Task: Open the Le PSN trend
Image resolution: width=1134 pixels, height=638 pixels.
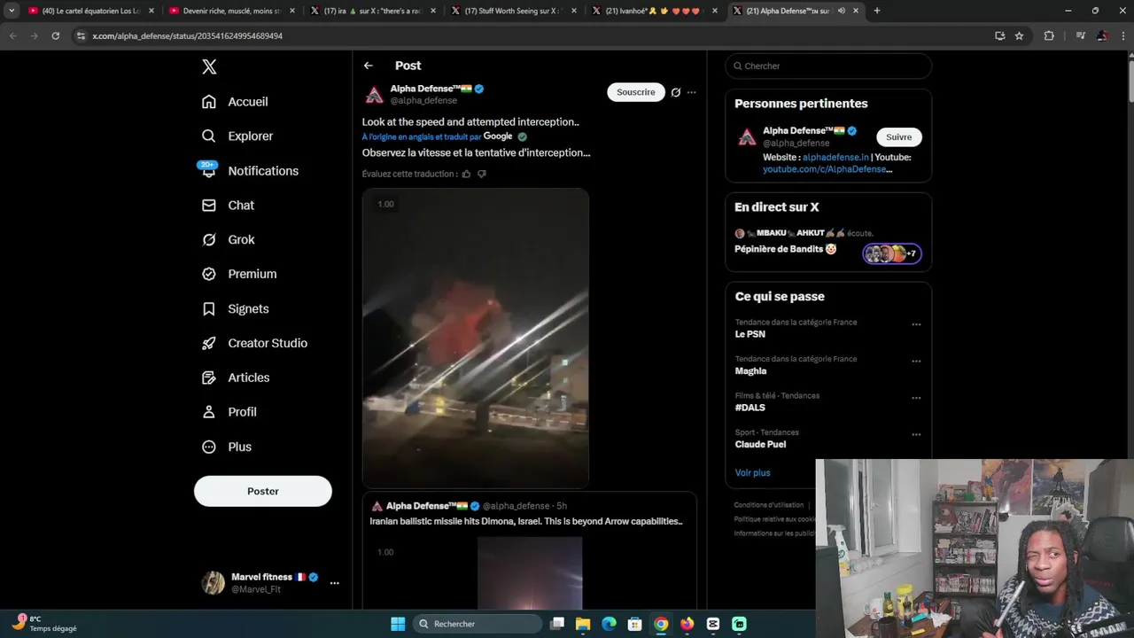Action: (x=750, y=334)
